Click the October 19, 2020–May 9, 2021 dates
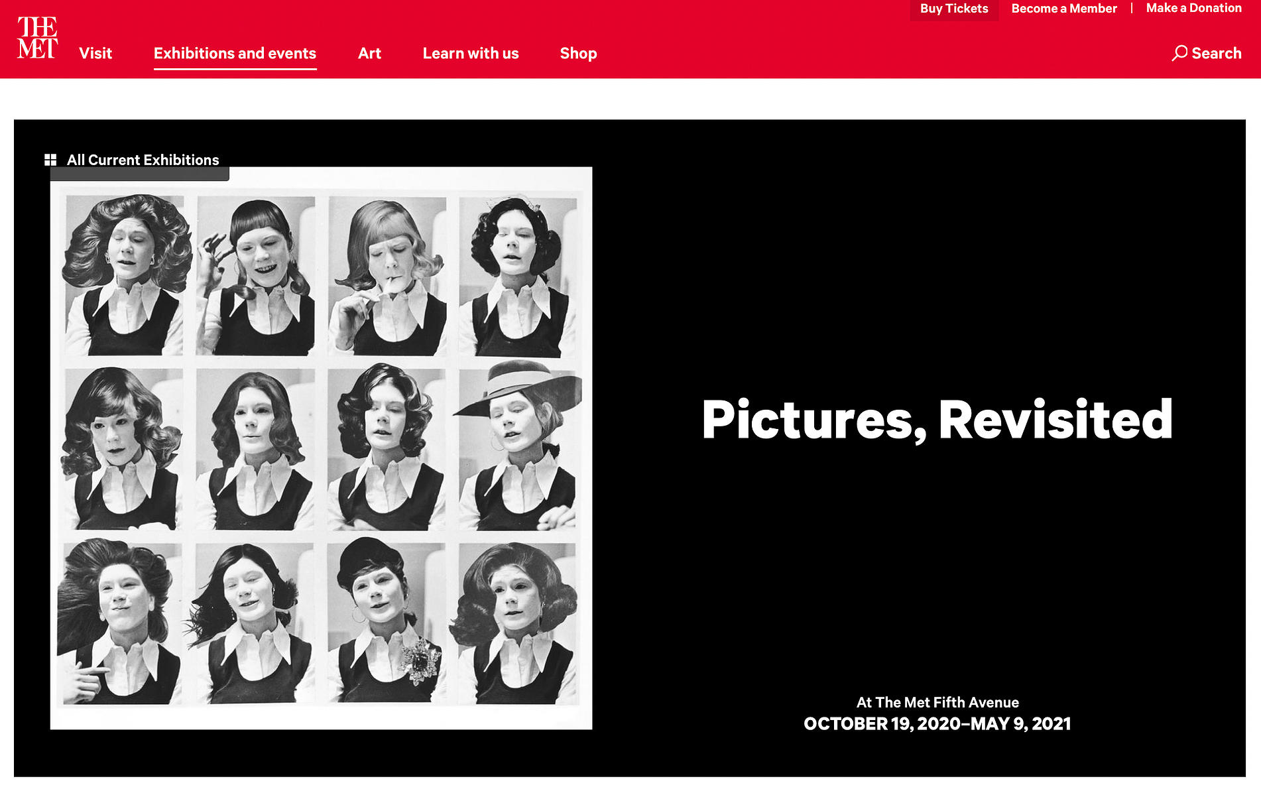 pos(937,723)
